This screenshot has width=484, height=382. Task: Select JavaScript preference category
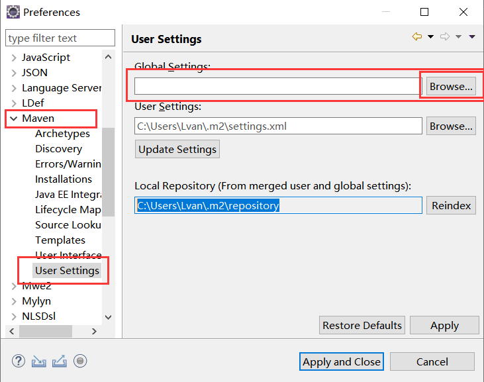point(46,58)
